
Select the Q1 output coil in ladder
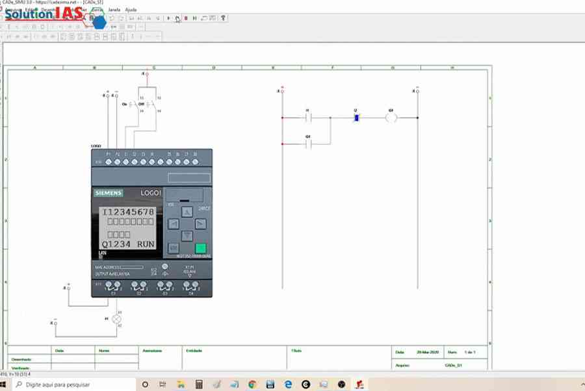tap(391, 118)
